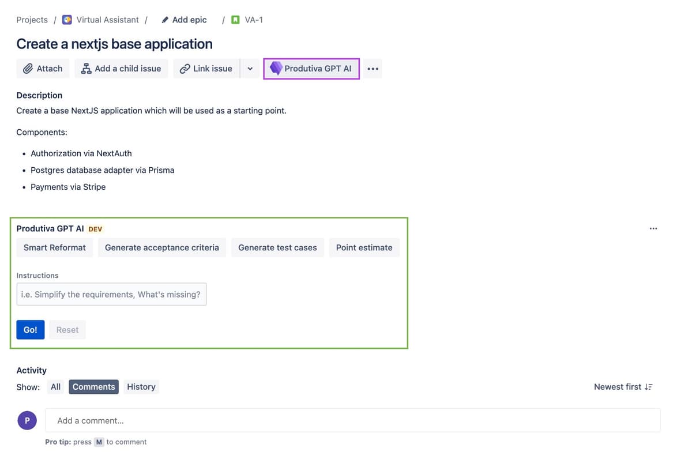The height and width of the screenshot is (463, 692).
Task: Open the Projects breadcrumb link
Action: (32, 20)
